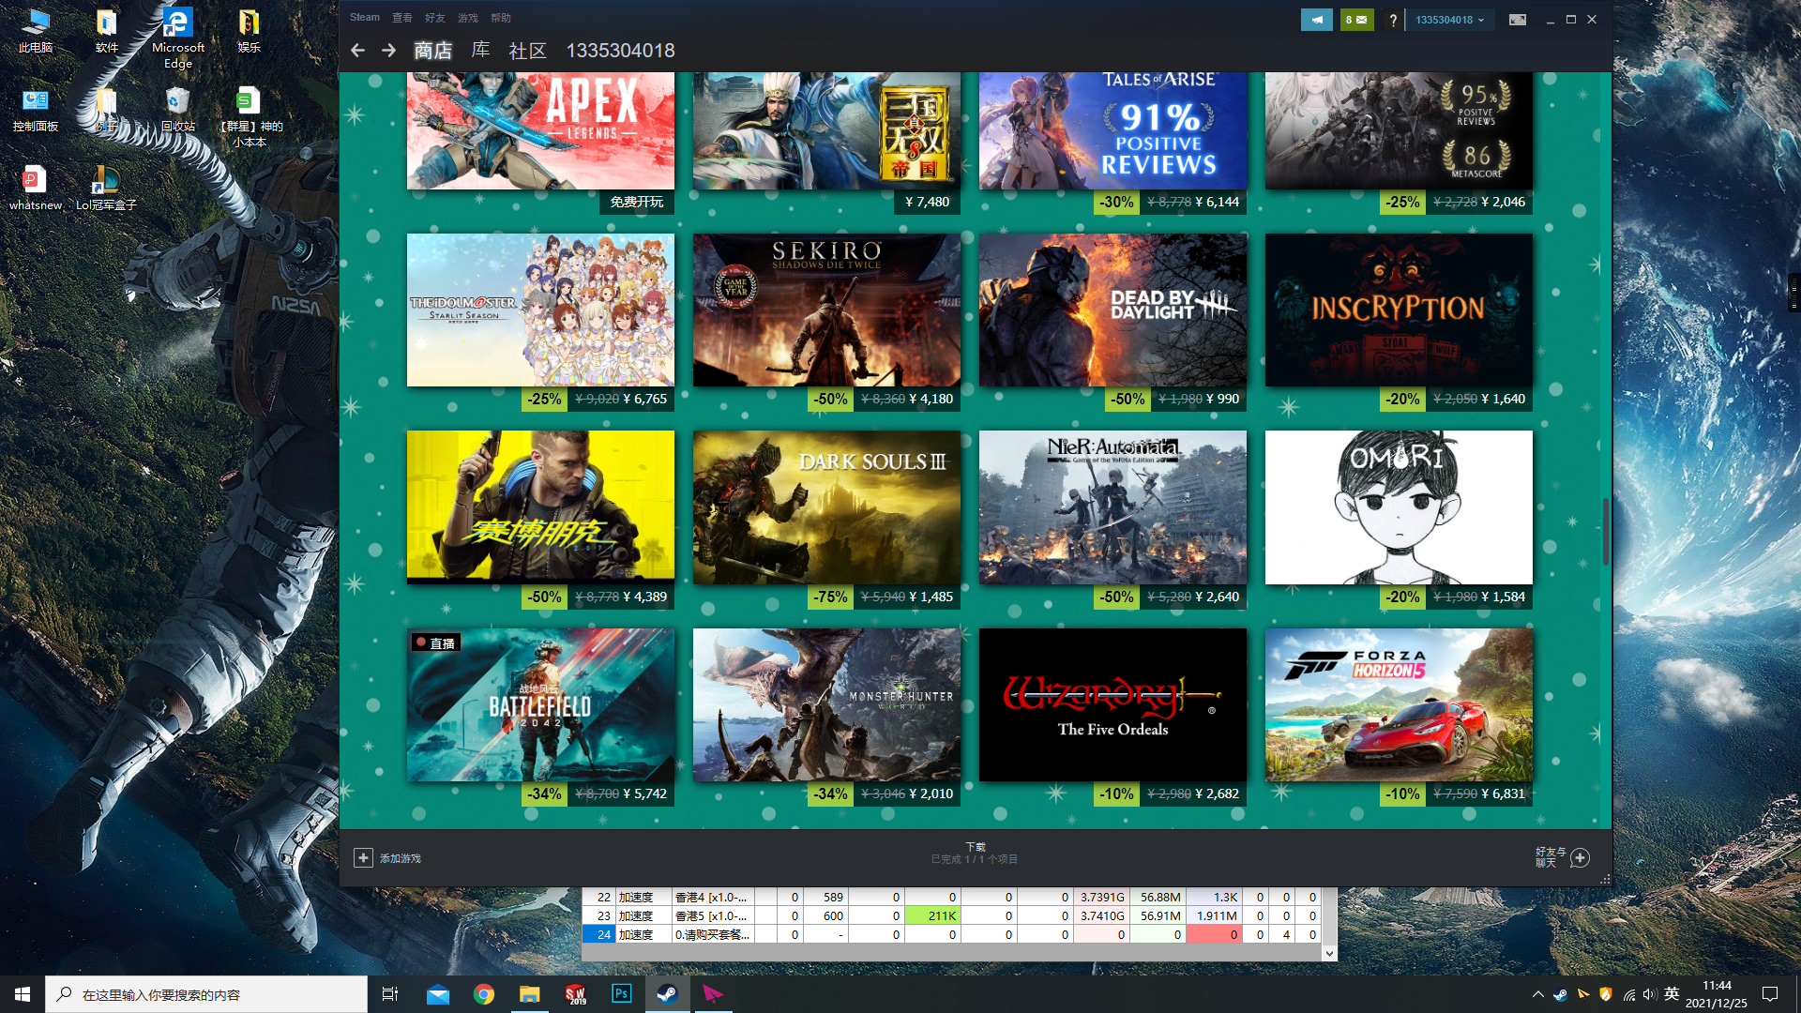Open the OMORI game tile
1801x1013 pixels.
1399,507
